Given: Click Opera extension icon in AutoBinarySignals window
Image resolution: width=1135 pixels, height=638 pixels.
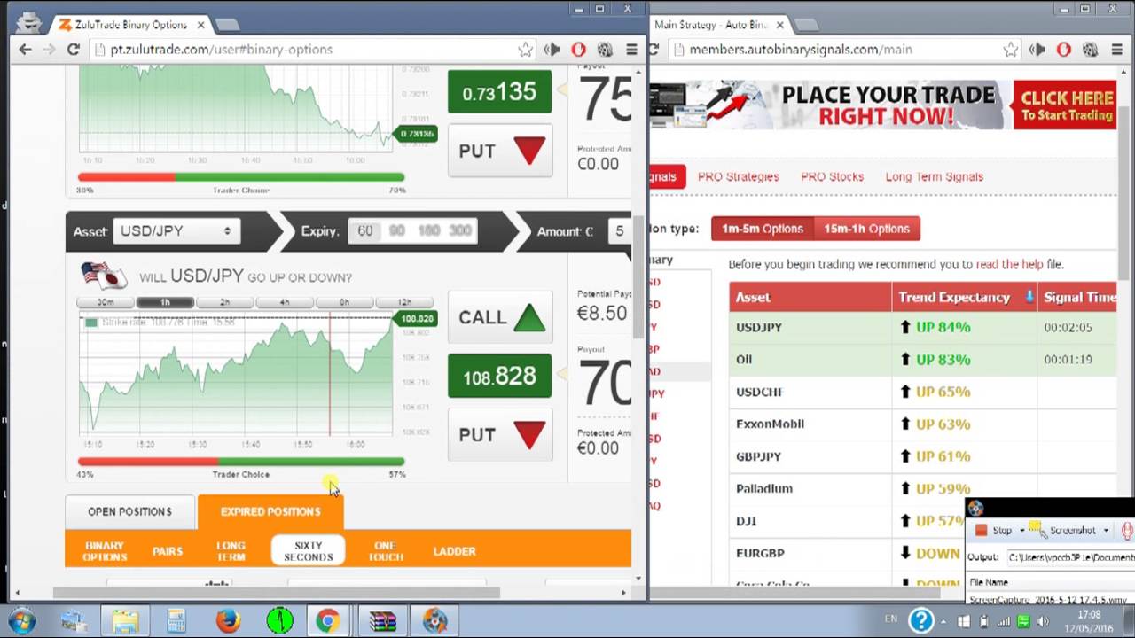Looking at the screenshot, I should [1063, 50].
